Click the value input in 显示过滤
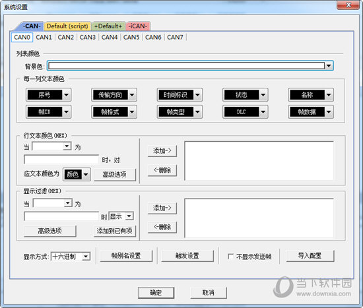The image size is (363, 308). 61,216
